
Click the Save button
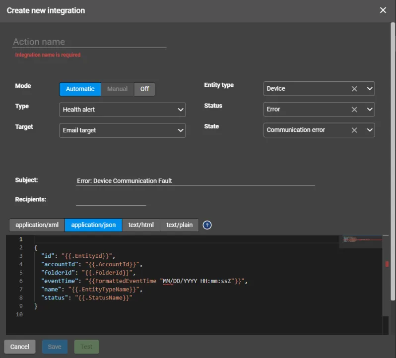pyautogui.click(x=55, y=347)
